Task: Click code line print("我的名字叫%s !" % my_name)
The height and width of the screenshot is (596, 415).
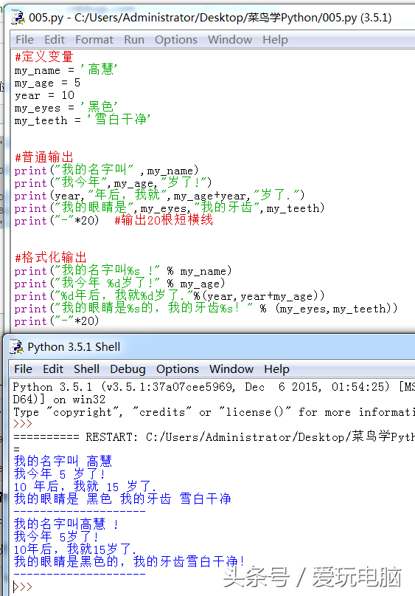Action: 123,270
